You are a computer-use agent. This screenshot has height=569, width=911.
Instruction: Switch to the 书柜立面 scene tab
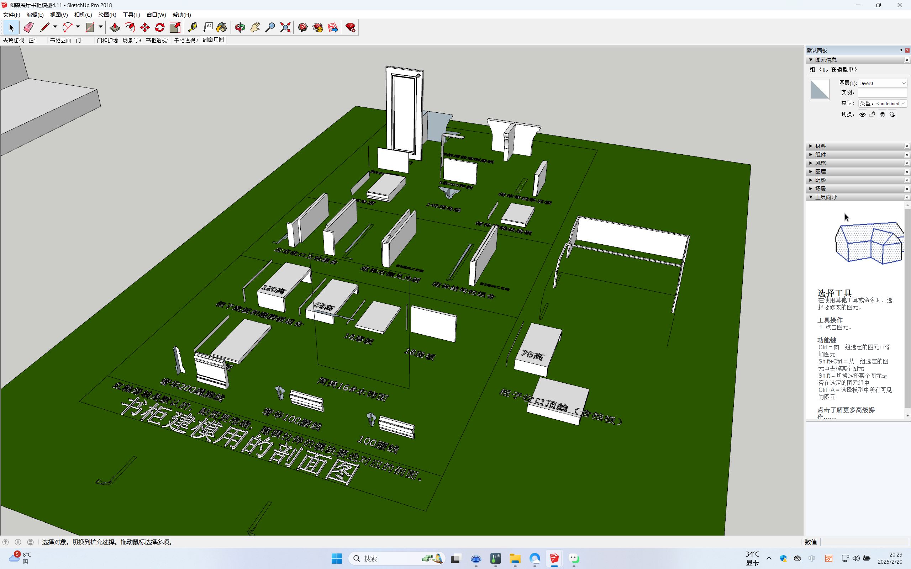pos(60,40)
